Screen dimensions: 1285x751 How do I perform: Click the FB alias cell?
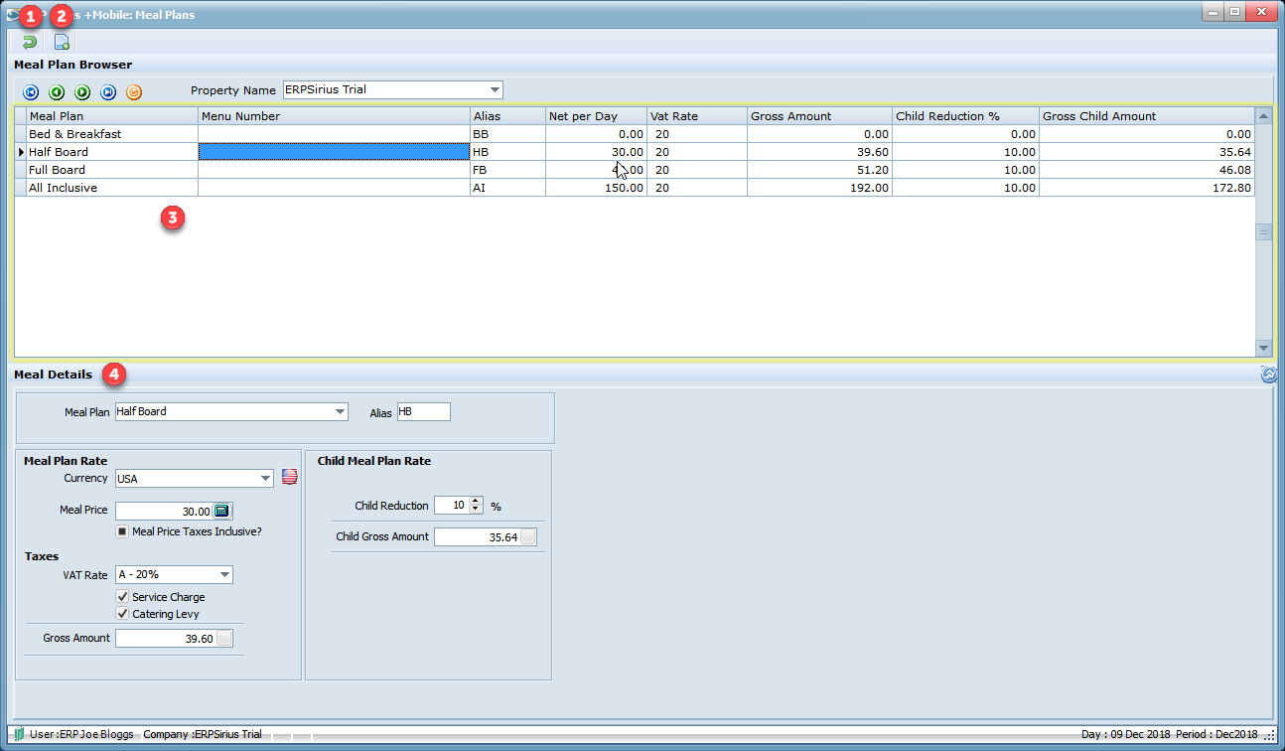click(507, 170)
